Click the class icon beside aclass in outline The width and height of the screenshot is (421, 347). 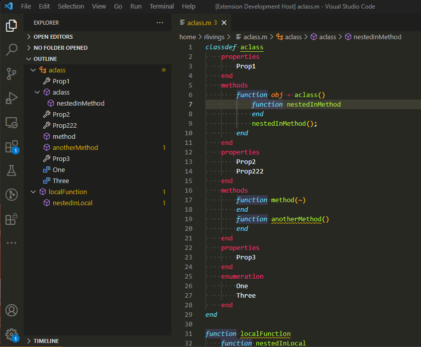pos(43,70)
